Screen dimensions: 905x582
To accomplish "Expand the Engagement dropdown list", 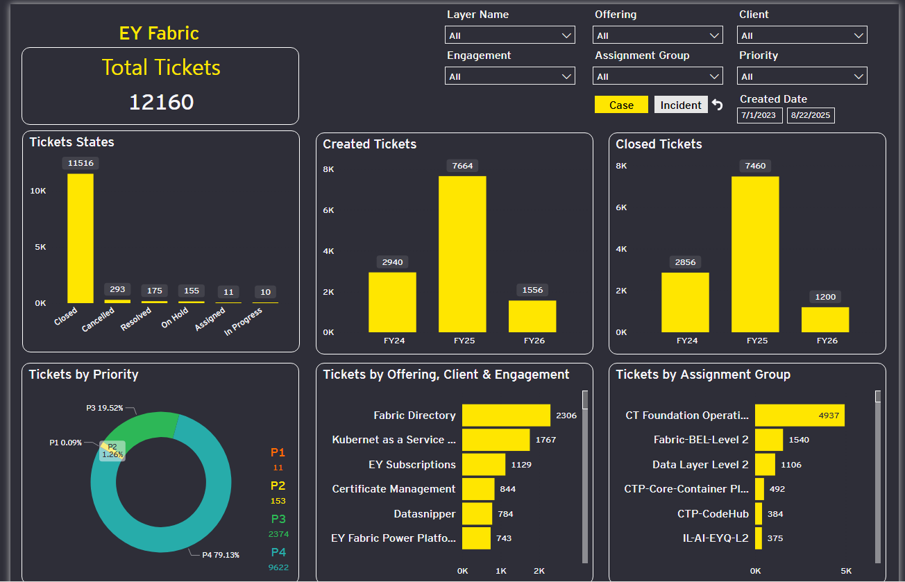I will tap(509, 76).
